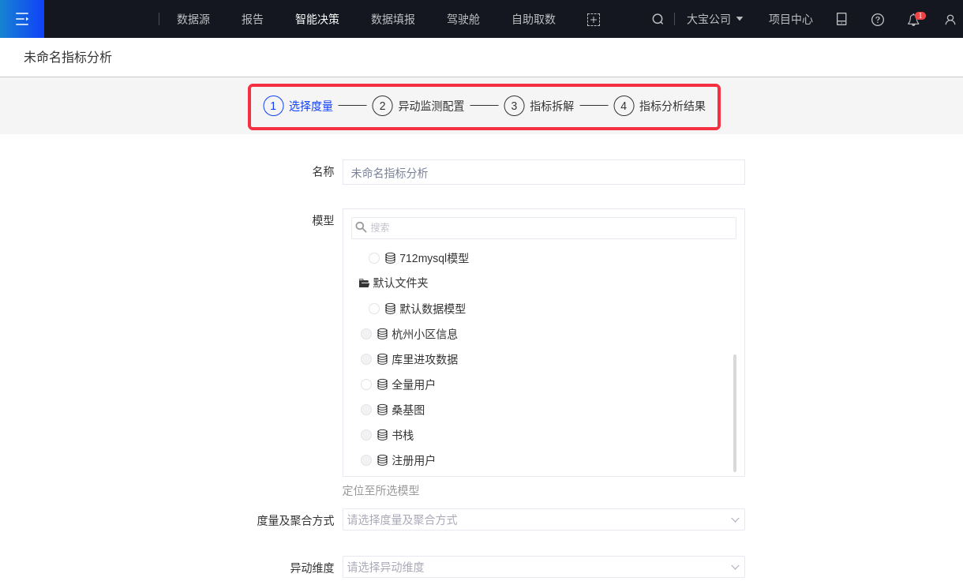Click the model list vertical scrollbar

tap(734, 412)
